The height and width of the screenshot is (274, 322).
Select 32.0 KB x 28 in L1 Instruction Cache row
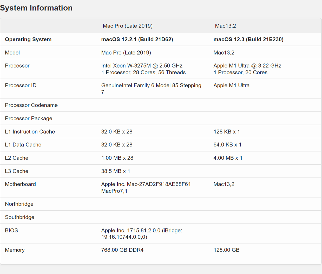click(x=117, y=132)
